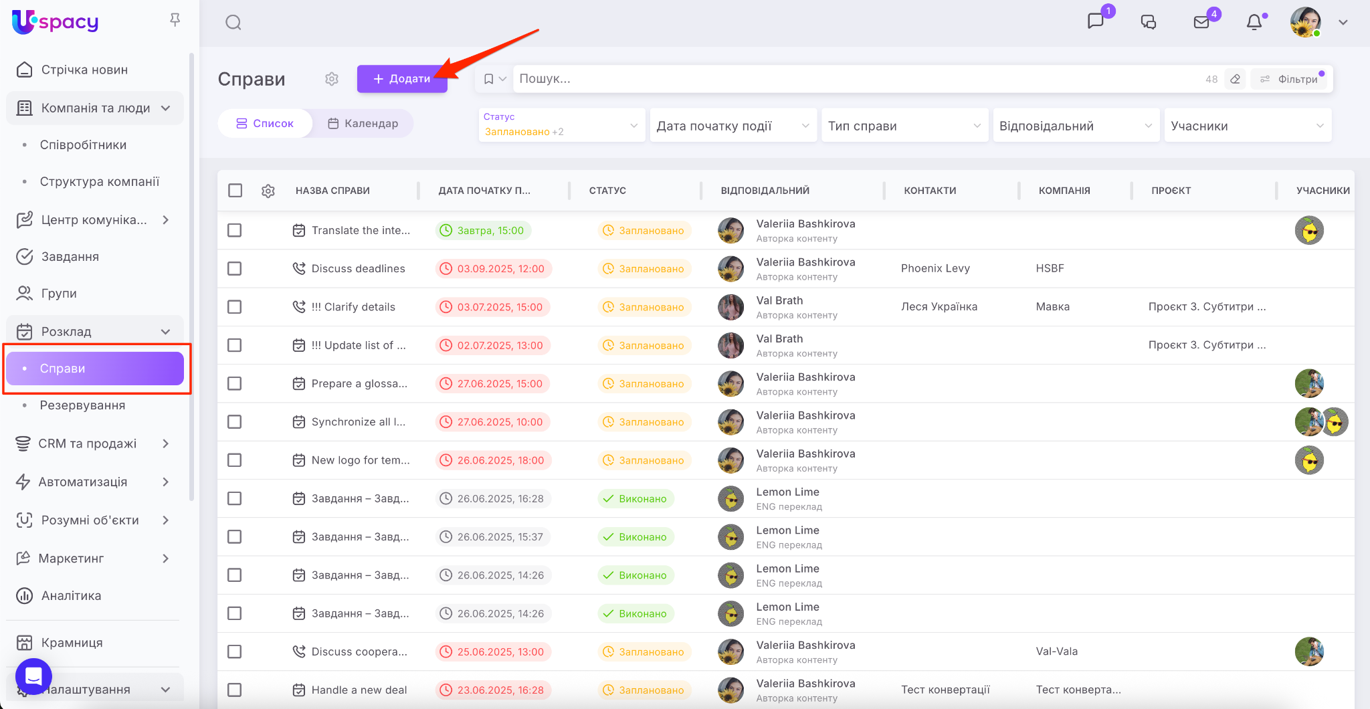This screenshot has height=709, width=1370.
Task: Pin the sidebar with the pin icon
Action: [175, 20]
